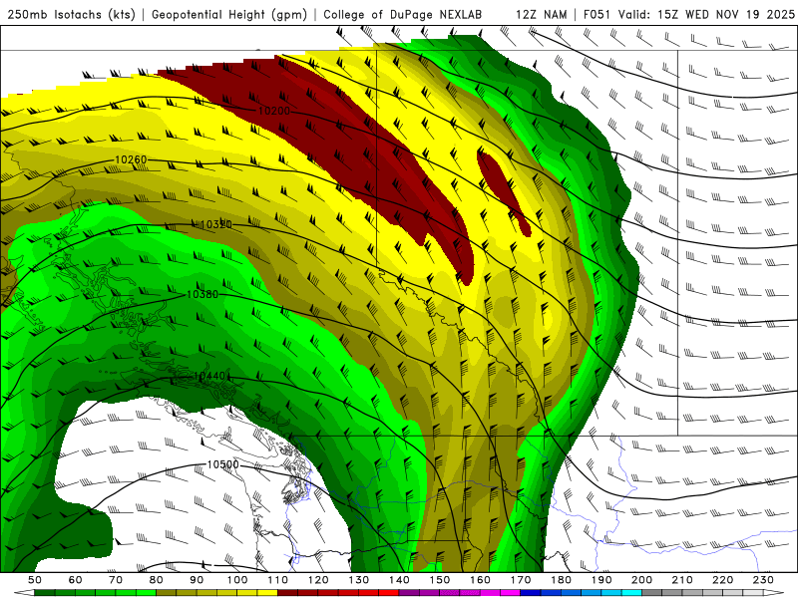This screenshot has width=798, height=598.
Task: Click the 220 value on the color scale
Action: point(723,580)
